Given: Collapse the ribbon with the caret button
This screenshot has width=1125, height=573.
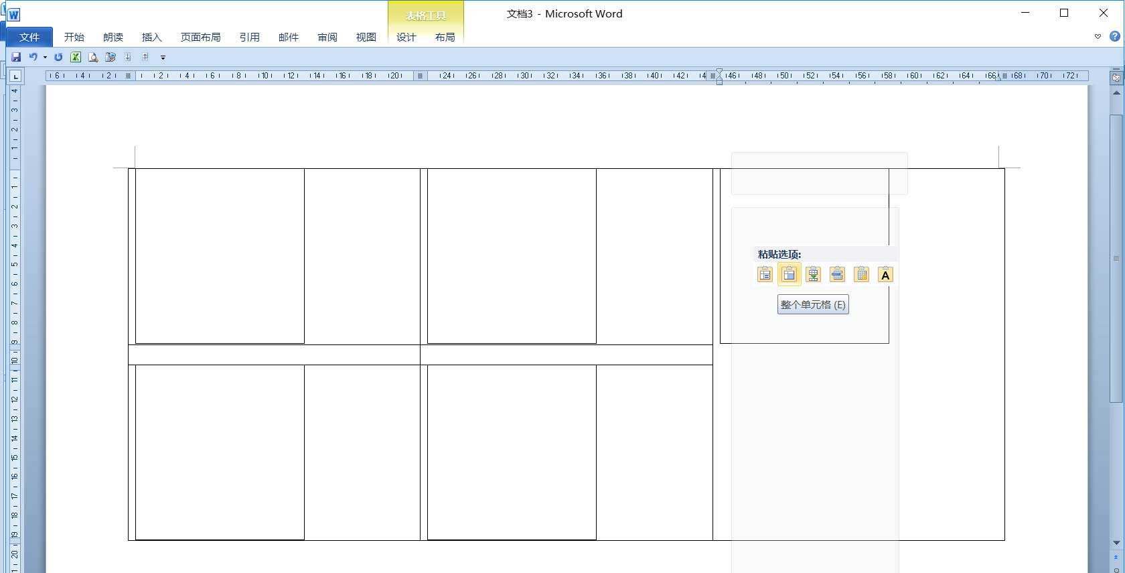Looking at the screenshot, I should click(x=1098, y=37).
